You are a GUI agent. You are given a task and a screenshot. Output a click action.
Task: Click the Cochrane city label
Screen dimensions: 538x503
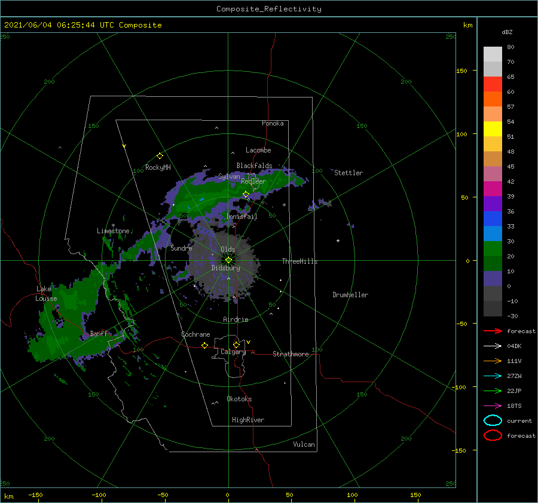[195, 334]
